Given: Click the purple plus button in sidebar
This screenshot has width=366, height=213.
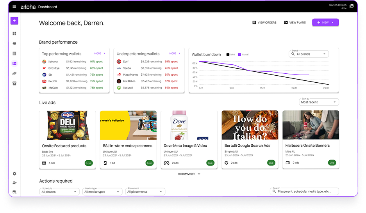Looking at the screenshot, I should [14, 21].
